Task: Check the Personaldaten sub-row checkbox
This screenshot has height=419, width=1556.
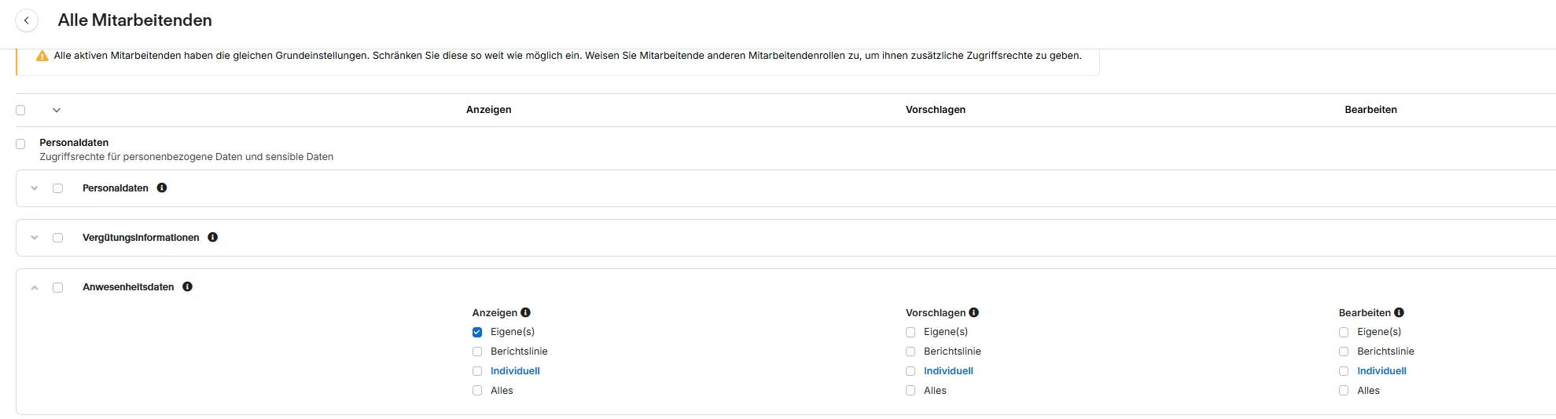Action: click(x=57, y=188)
